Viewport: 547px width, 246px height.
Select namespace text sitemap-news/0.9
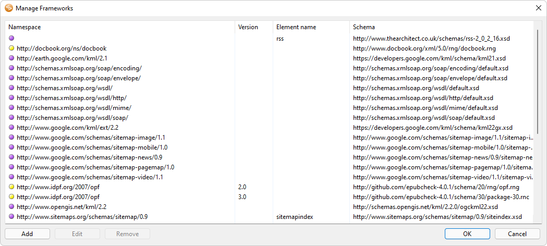coord(90,157)
